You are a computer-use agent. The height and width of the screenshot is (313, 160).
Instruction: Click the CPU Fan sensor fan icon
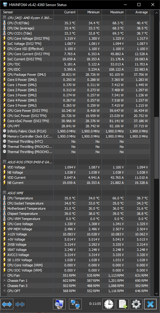coord(5,275)
